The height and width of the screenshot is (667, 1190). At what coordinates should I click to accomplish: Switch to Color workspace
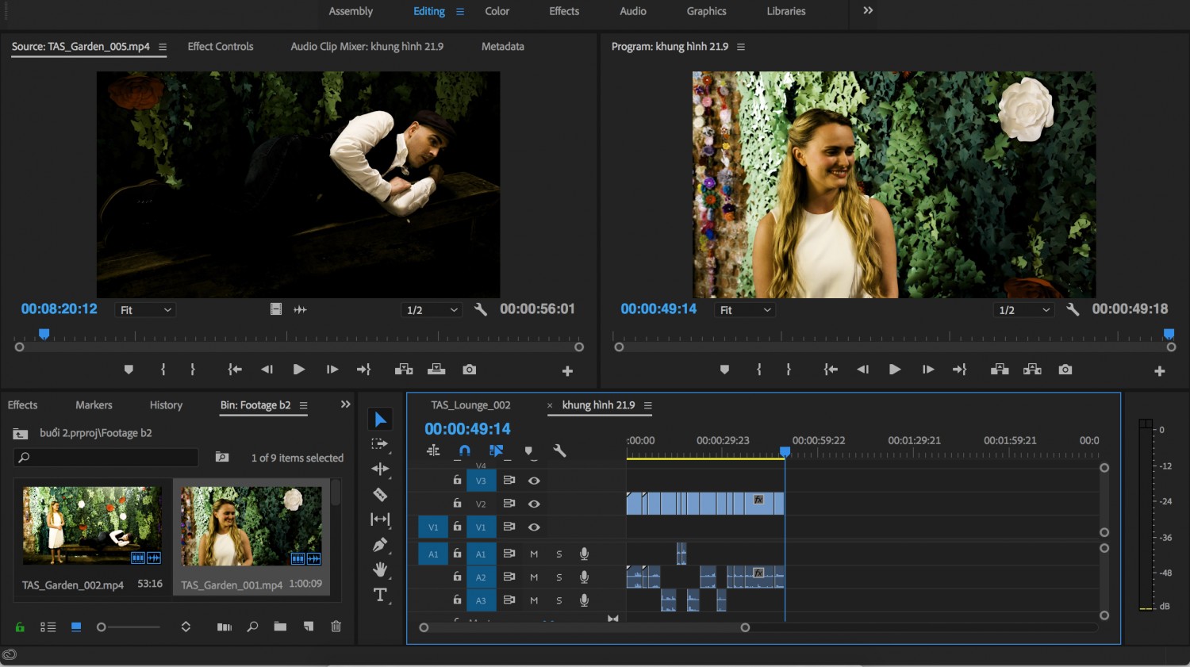pos(497,11)
